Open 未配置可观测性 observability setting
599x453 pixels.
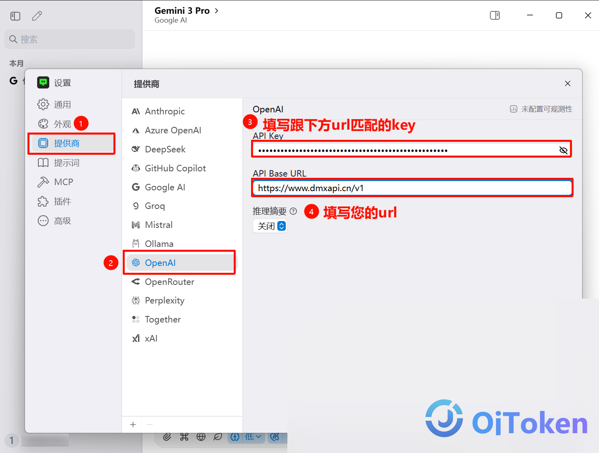click(541, 109)
